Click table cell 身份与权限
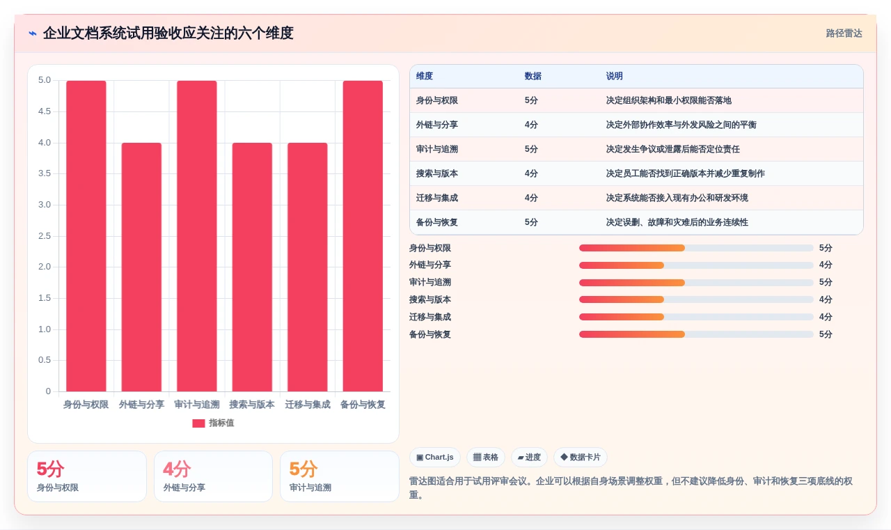 point(437,100)
